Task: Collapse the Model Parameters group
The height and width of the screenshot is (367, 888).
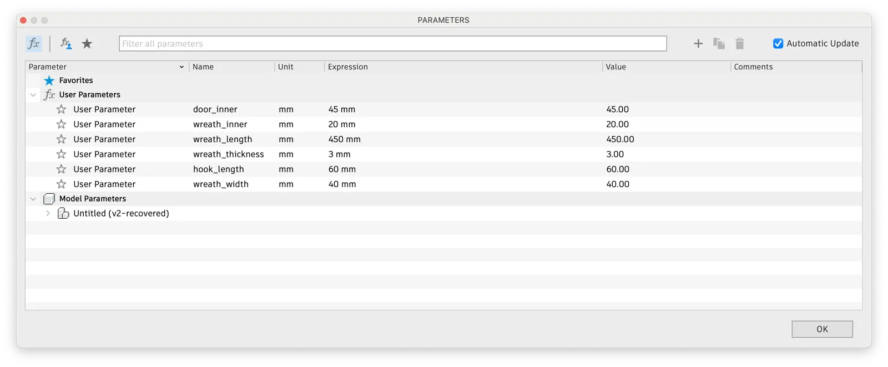Action: (x=33, y=199)
